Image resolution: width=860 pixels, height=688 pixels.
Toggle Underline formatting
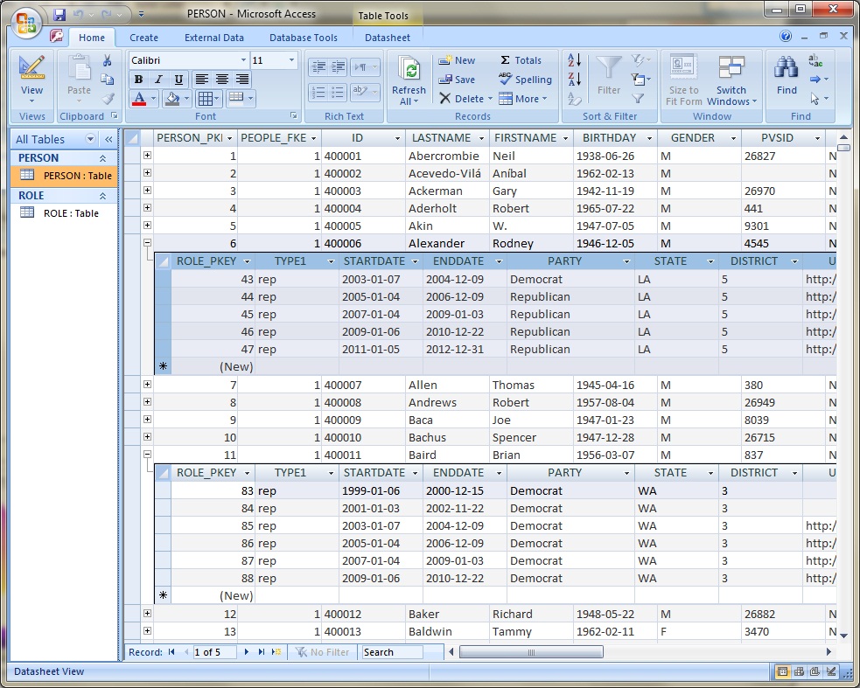(x=178, y=80)
